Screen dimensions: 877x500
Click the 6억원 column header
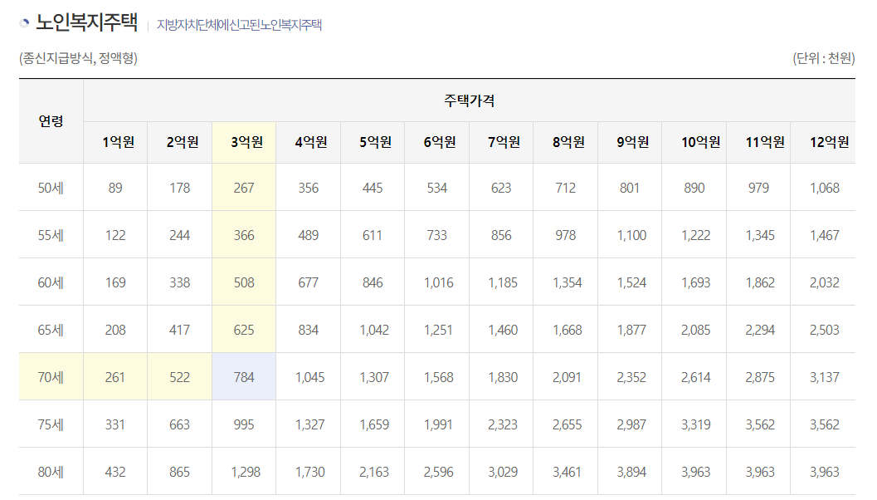436,142
